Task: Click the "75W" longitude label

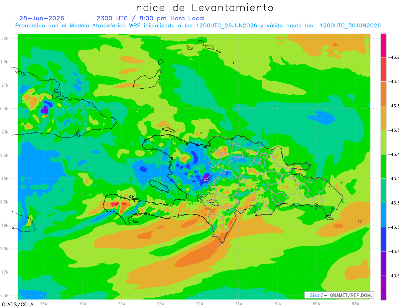Action: (83, 303)
